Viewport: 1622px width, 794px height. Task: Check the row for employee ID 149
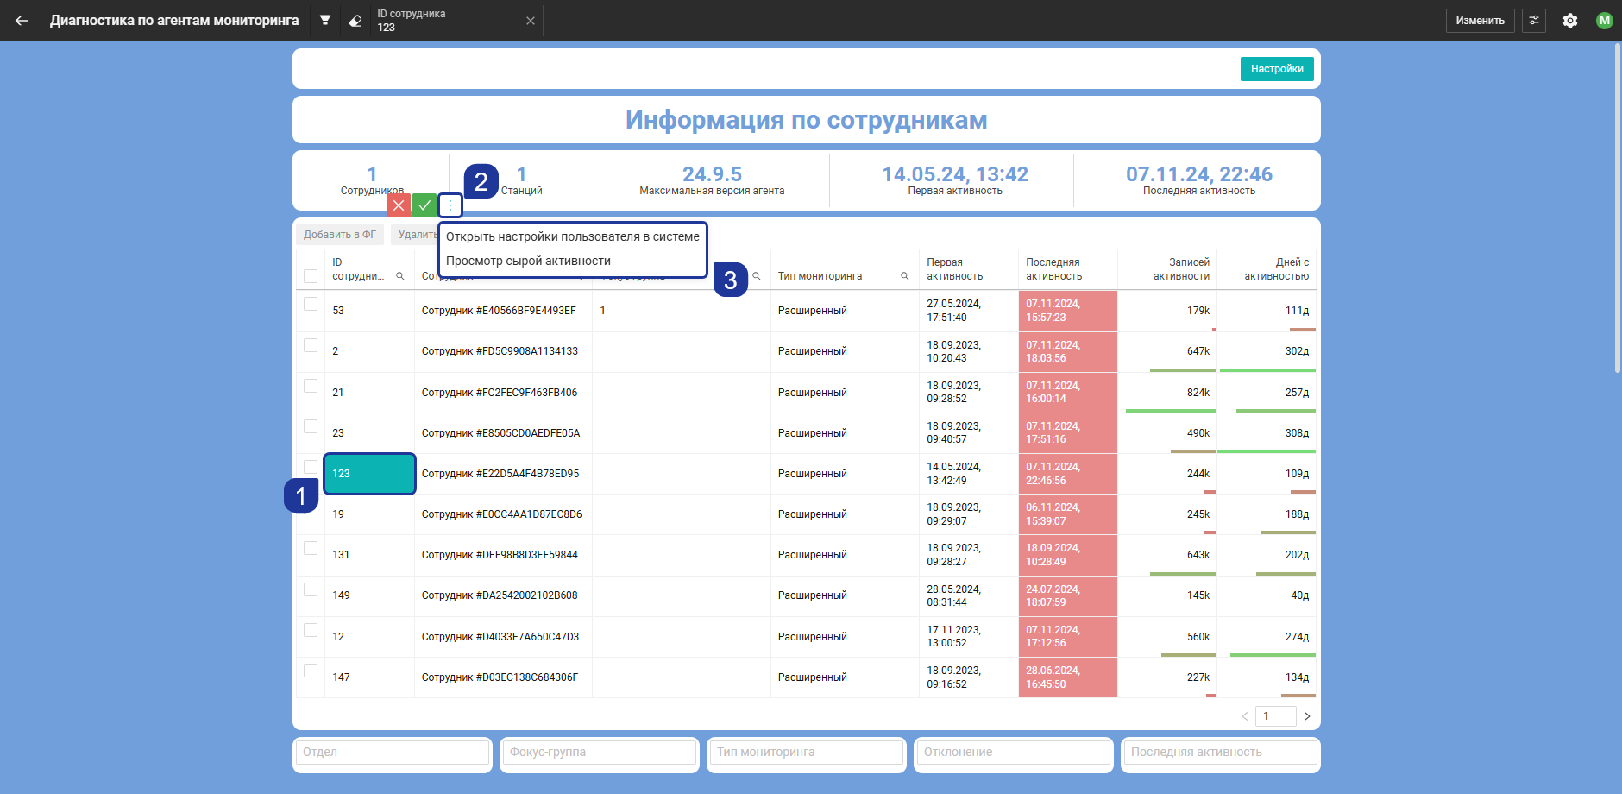(311, 589)
